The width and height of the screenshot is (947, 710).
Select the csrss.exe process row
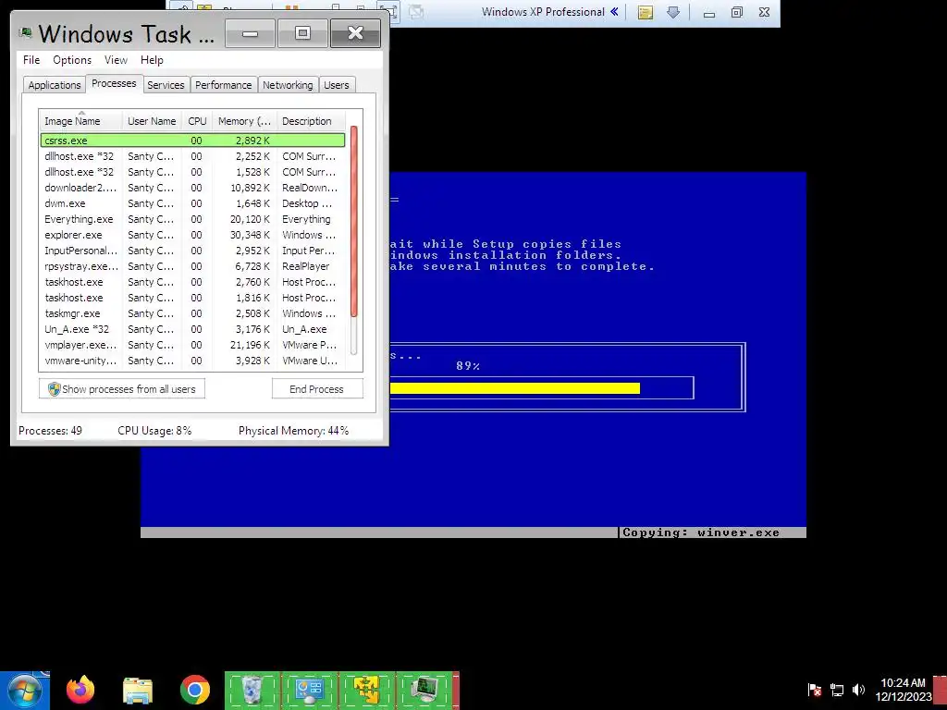[x=192, y=141]
